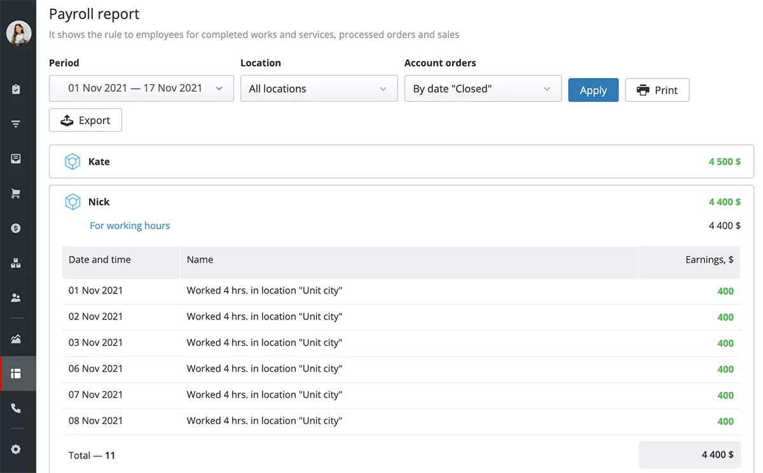Click the cube icon beside Kate
The width and height of the screenshot is (763, 473).
72,162
